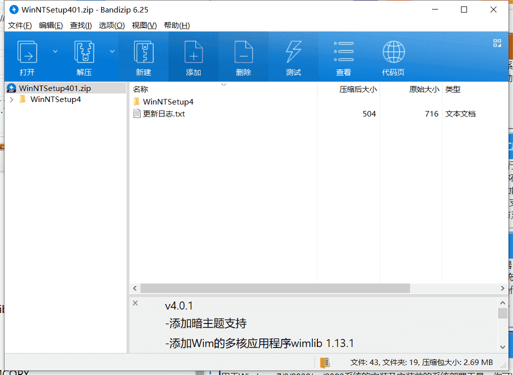513x375 pixels.
Task: Click the v4.0.1 comment text
Action: (179, 305)
